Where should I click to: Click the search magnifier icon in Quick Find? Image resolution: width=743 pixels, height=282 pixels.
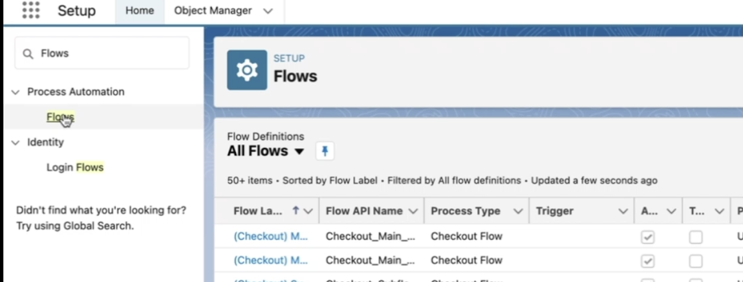coord(28,54)
